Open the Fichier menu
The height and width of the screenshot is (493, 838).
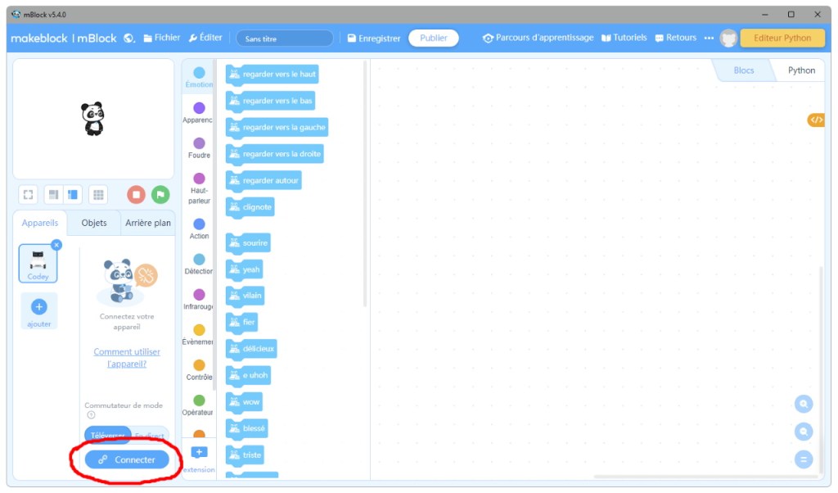161,38
